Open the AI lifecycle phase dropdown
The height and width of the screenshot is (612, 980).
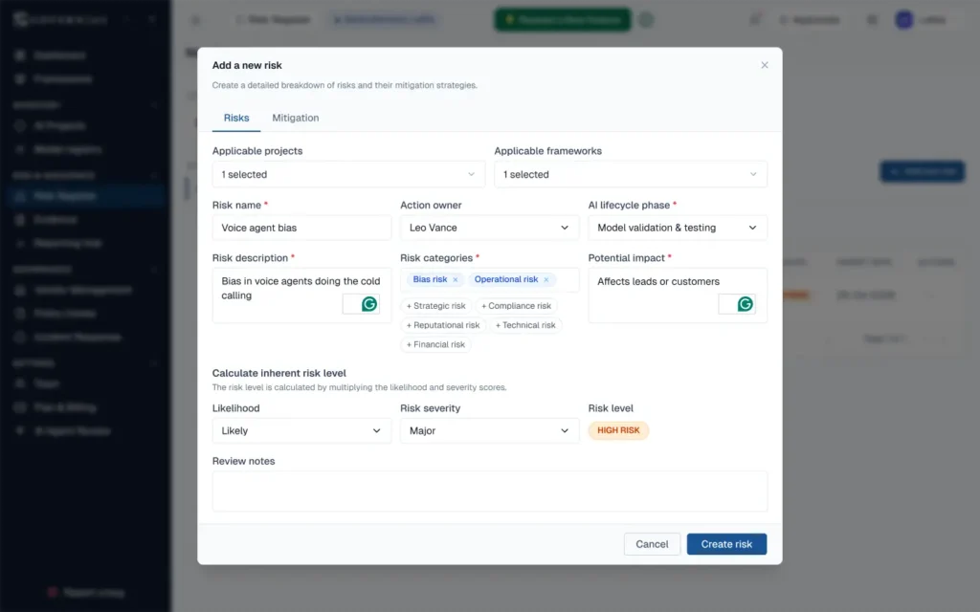677,228
